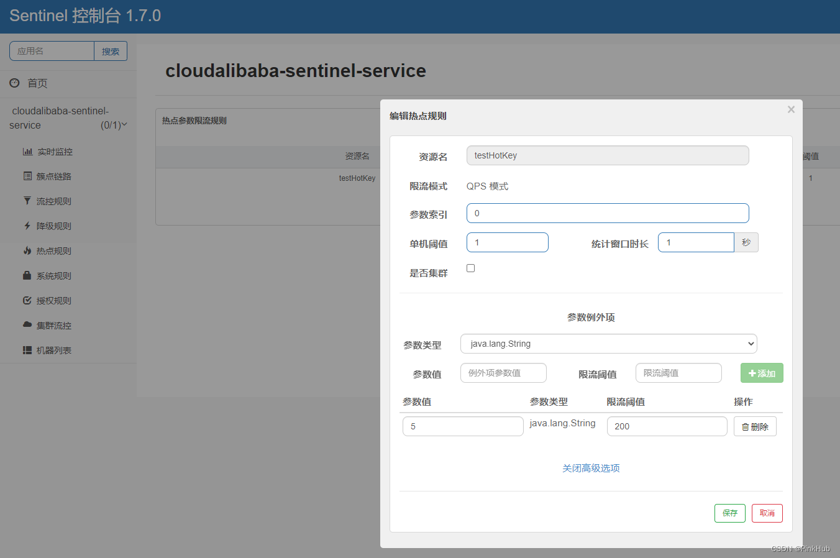Click the cluster flow cloud icon
This screenshot has height=558, width=840.
(x=27, y=325)
